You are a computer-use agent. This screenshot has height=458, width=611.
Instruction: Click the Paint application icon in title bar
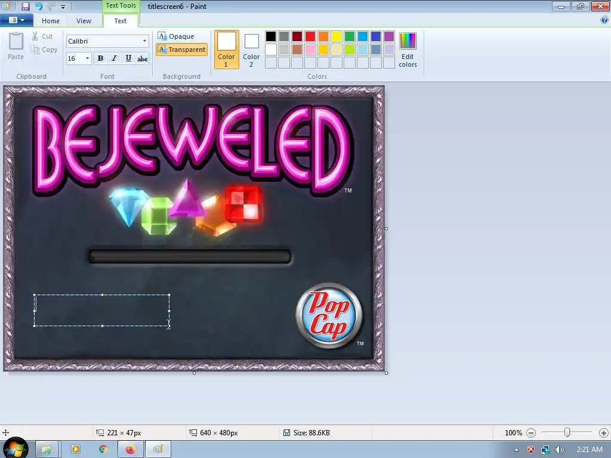coord(5,6)
